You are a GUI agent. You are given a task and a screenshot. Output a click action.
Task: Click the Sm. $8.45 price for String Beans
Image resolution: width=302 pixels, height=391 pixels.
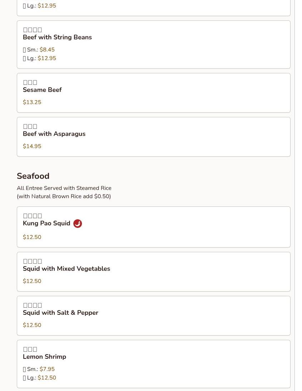[x=47, y=50]
